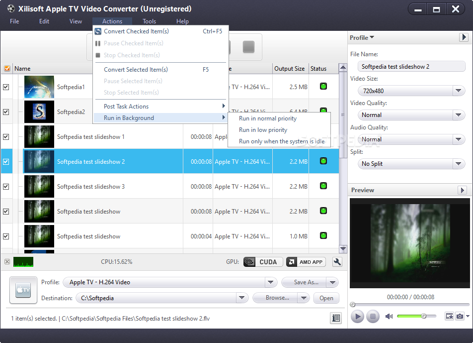This screenshot has height=343, width=473.
Task: Click the file list scrollbar down arrow
Action: coord(343,249)
